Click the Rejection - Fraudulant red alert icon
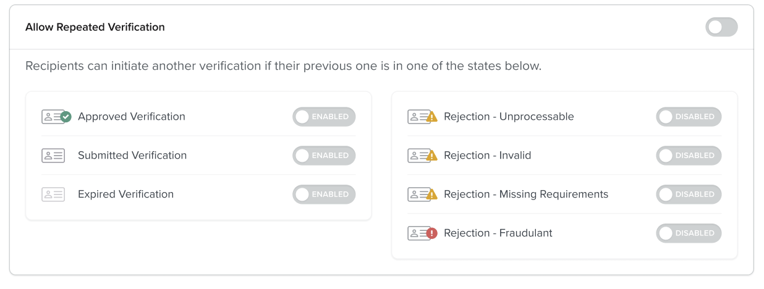 point(432,233)
